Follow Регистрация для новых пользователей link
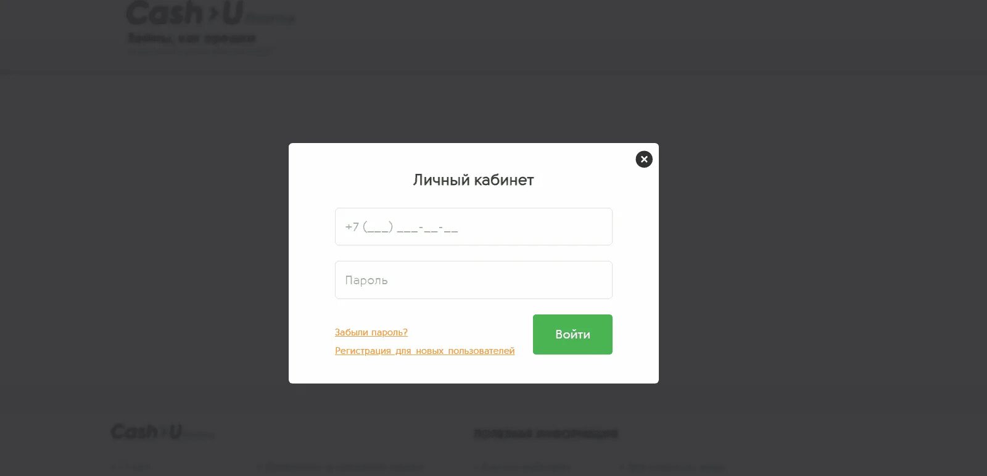 (424, 351)
